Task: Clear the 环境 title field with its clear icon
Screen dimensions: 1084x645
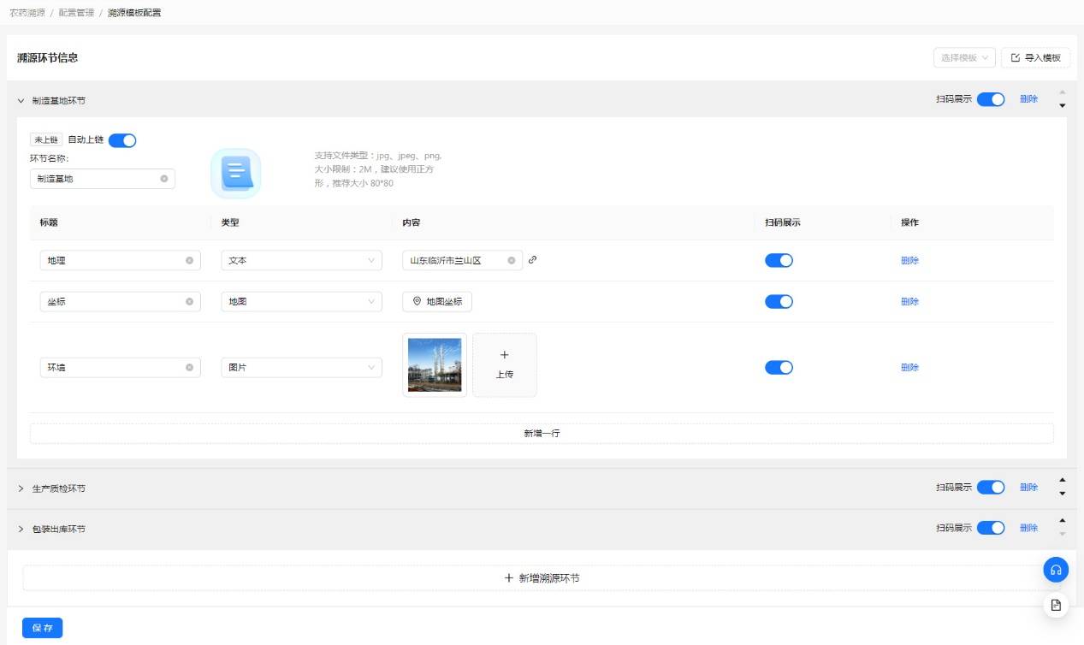Action: (x=189, y=368)
